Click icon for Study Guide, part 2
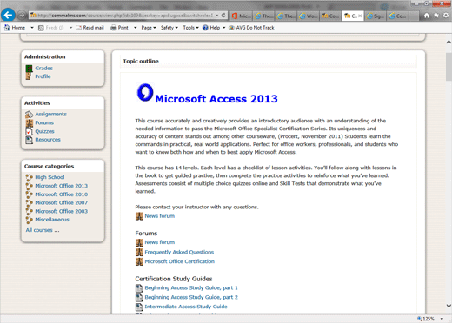The width and height of the screenshot is (452, 323). (139, 297)
